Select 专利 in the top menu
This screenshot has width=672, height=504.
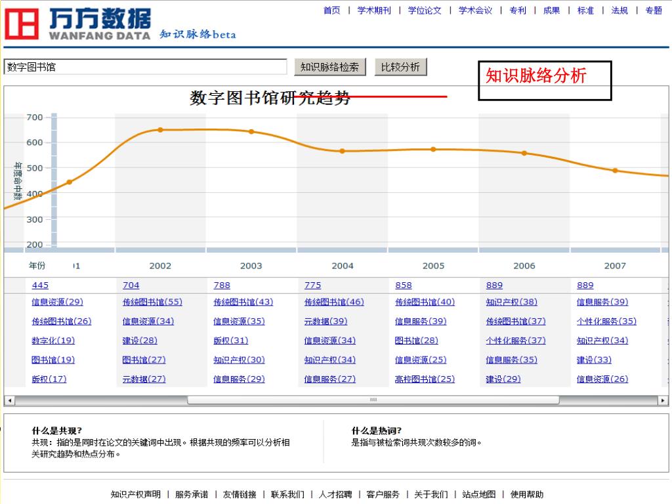click(518, 10)
